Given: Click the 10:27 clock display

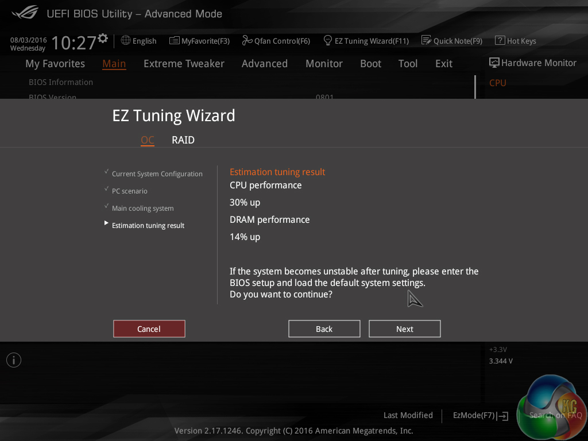Looking at the screenshot, I should point(74,42).
